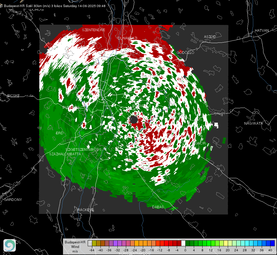The height and width of the screenshot is (255, 277).
Task: Click the 'Wind' label in the legend
Action: 75,246
